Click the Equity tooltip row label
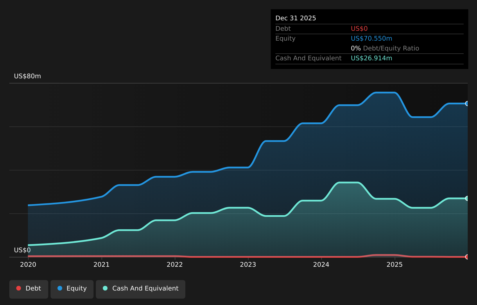477x305 pixels. pos(285,39)
